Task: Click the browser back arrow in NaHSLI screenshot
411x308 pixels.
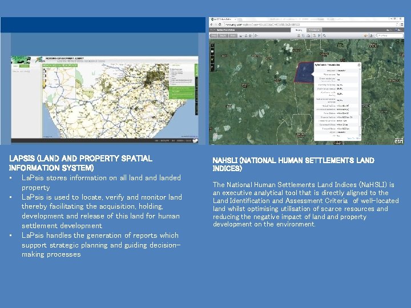Action: (212, 25)
